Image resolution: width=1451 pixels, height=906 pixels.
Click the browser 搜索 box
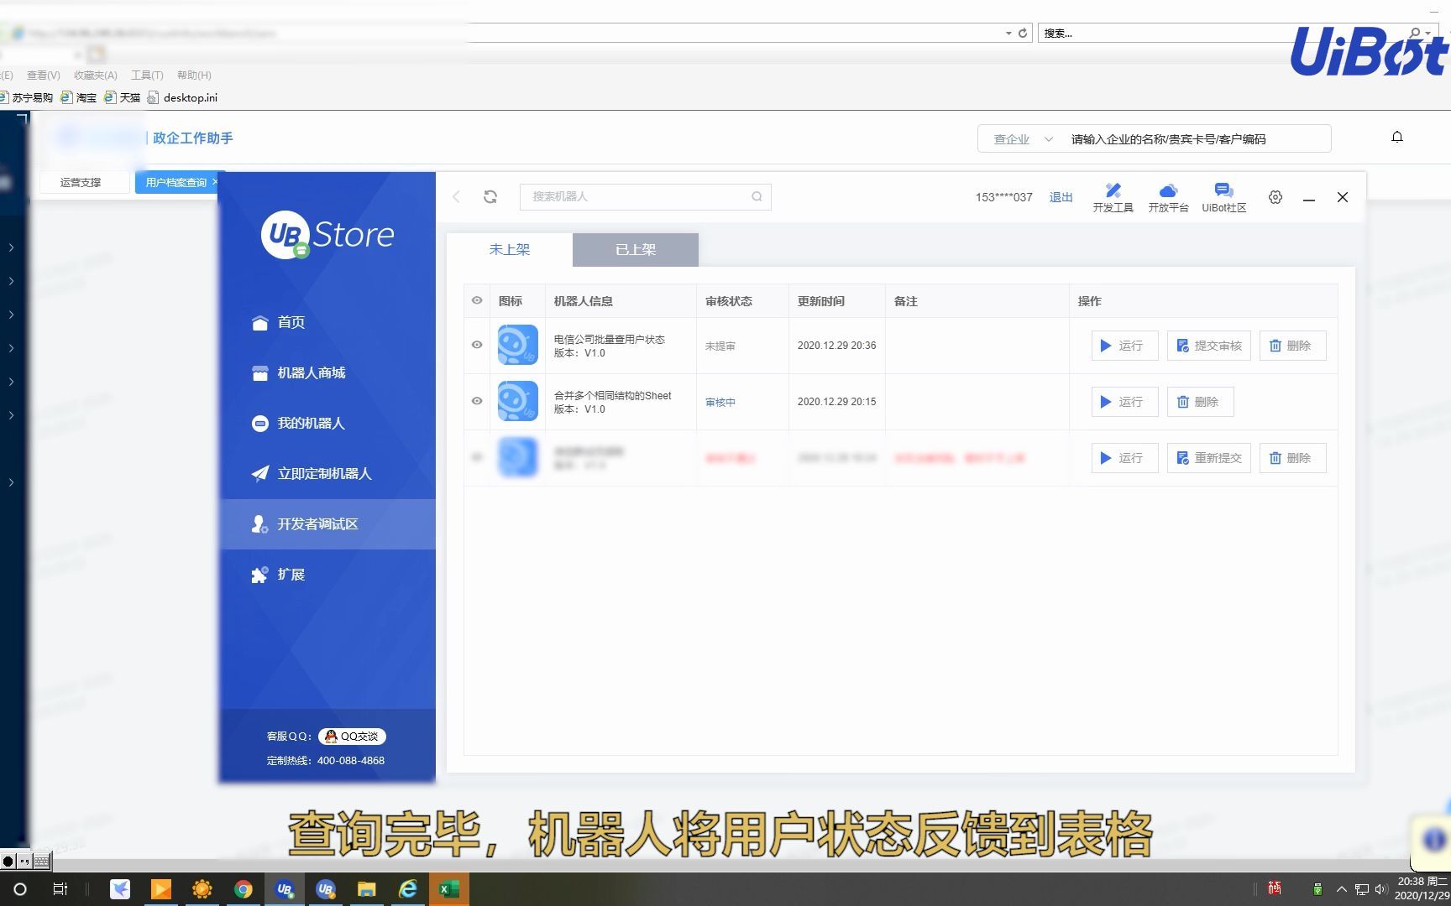coord(1222,34)
